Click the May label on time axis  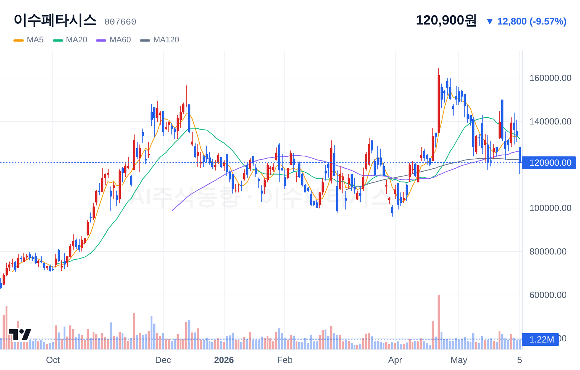459,360
